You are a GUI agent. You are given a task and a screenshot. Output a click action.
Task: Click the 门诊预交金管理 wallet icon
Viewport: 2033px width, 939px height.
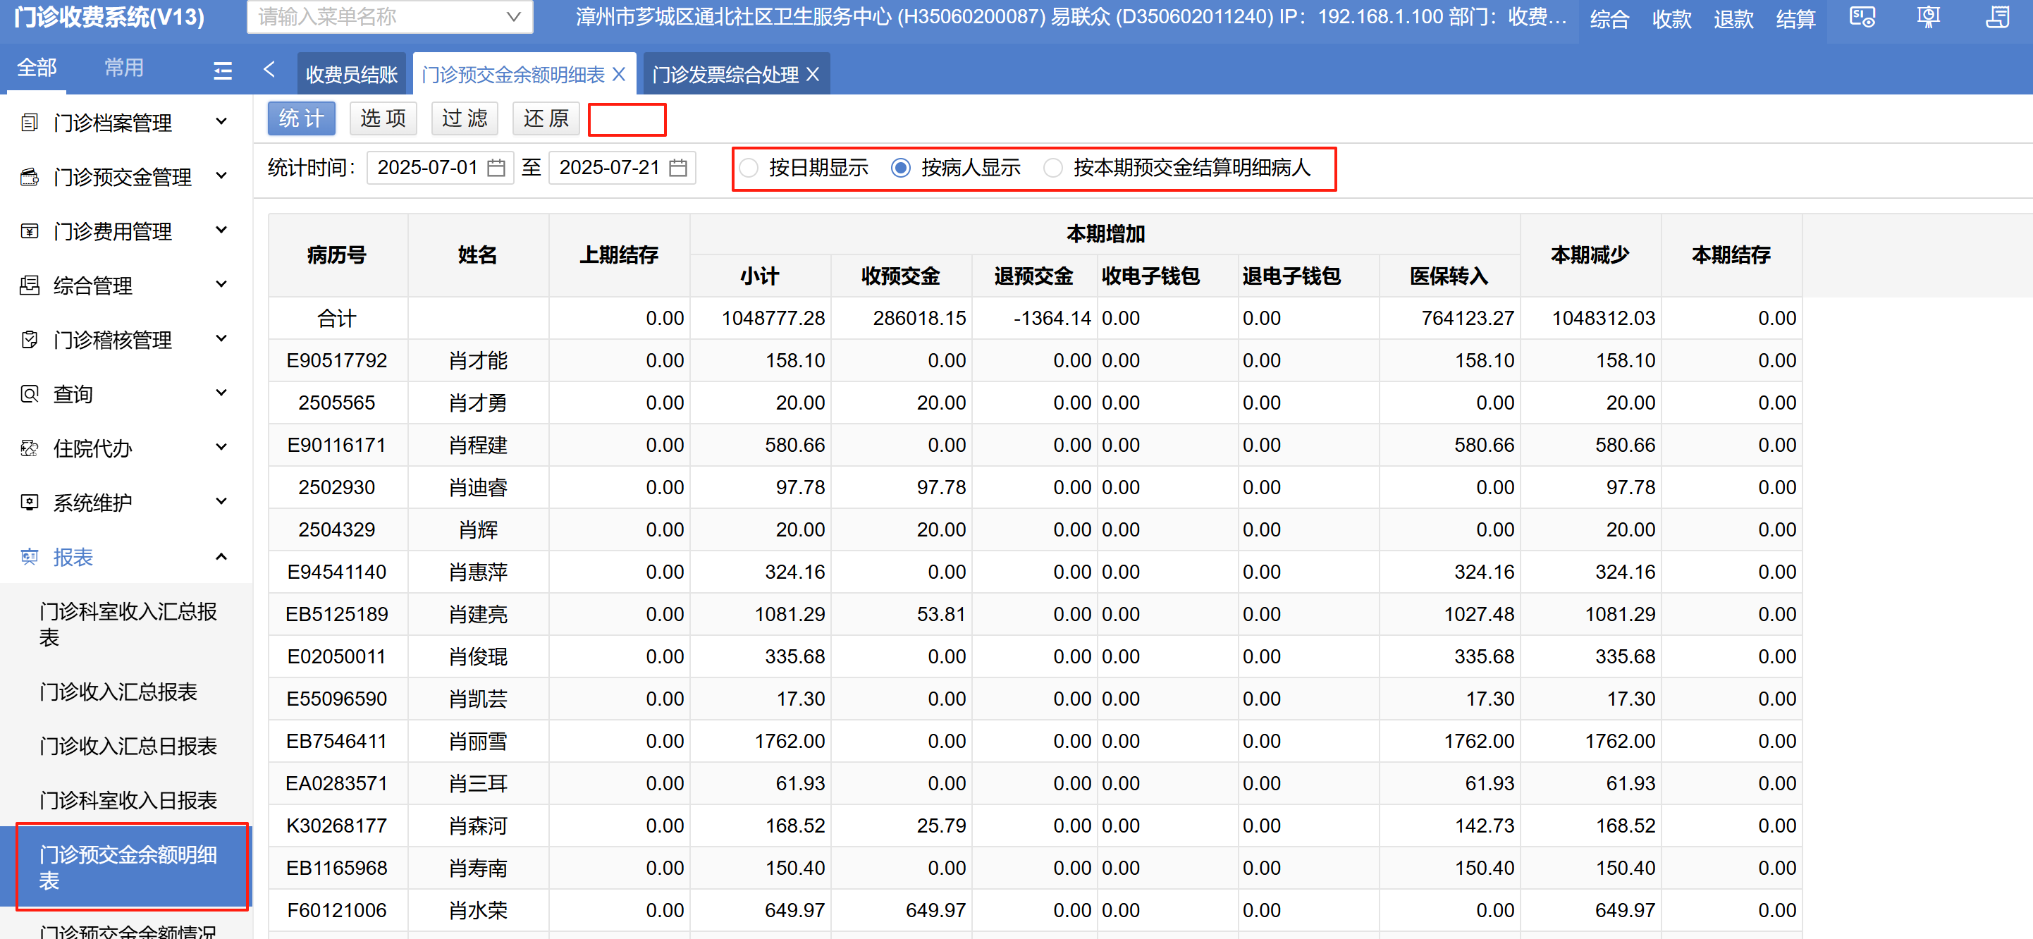point(29,177)
